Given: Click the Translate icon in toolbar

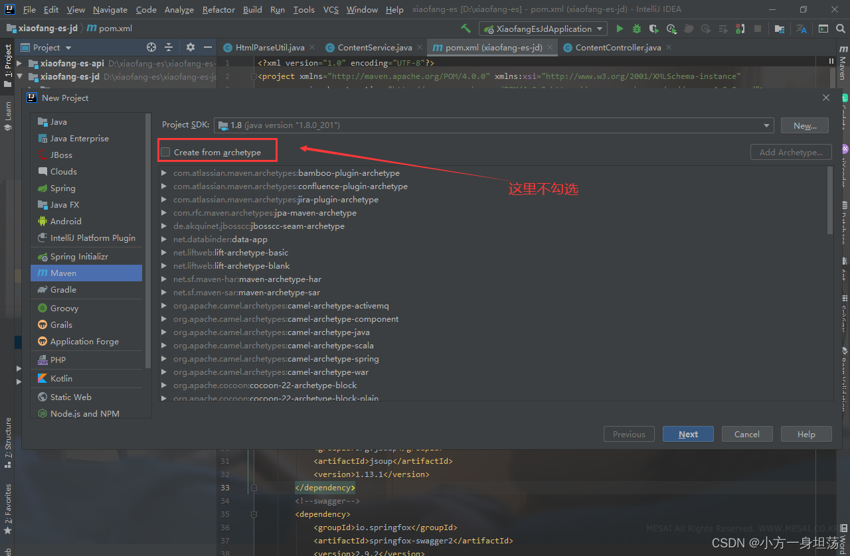Looking at the screenshot, I should (802, 29).
